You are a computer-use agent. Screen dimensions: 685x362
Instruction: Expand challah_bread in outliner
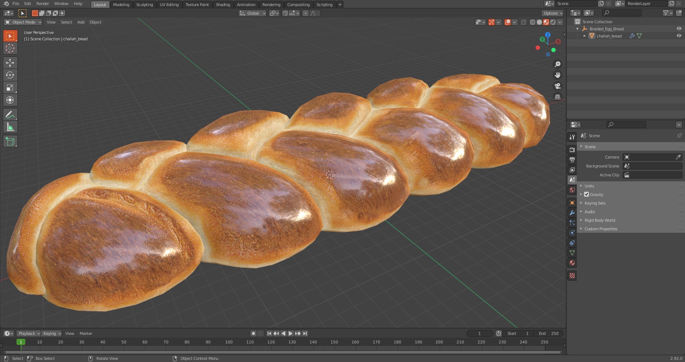[x=584, y=36]
